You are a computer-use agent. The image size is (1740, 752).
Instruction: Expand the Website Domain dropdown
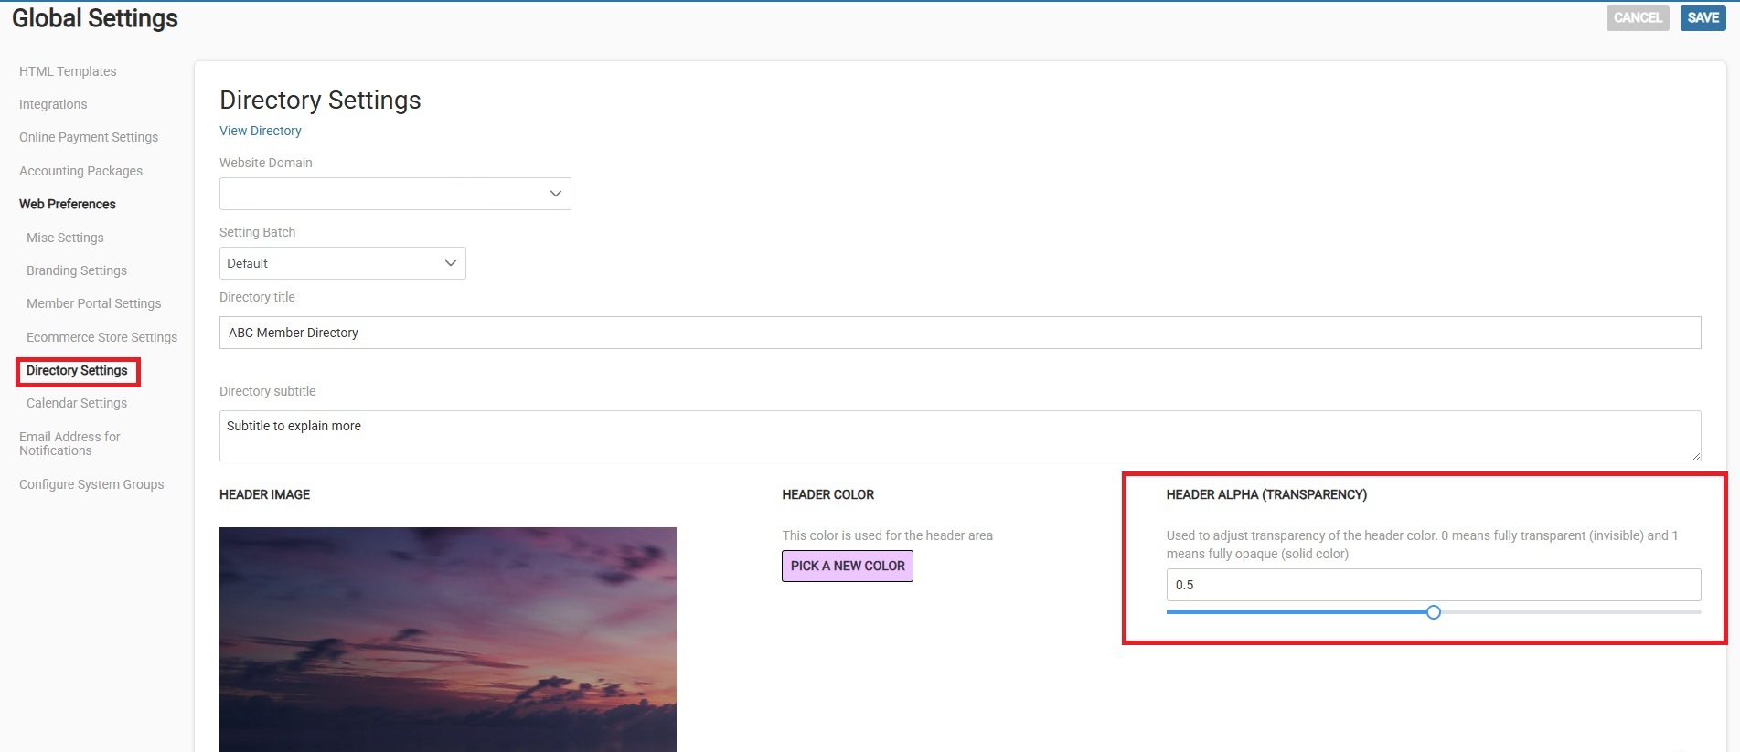click(395, 194)
